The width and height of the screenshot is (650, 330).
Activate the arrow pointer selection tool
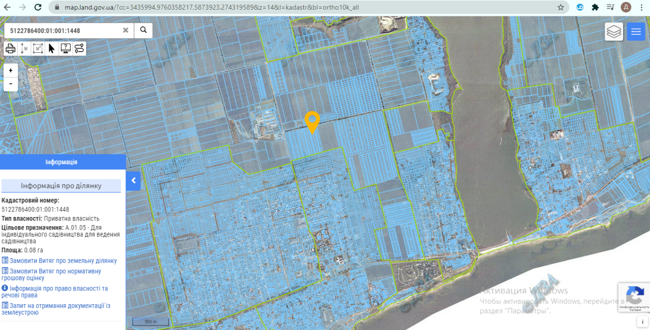(x=52, y=49)
